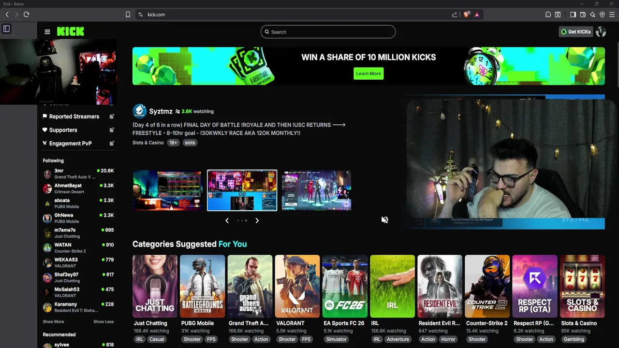Open the Counter-Strike 2 category card

point(487,286)
